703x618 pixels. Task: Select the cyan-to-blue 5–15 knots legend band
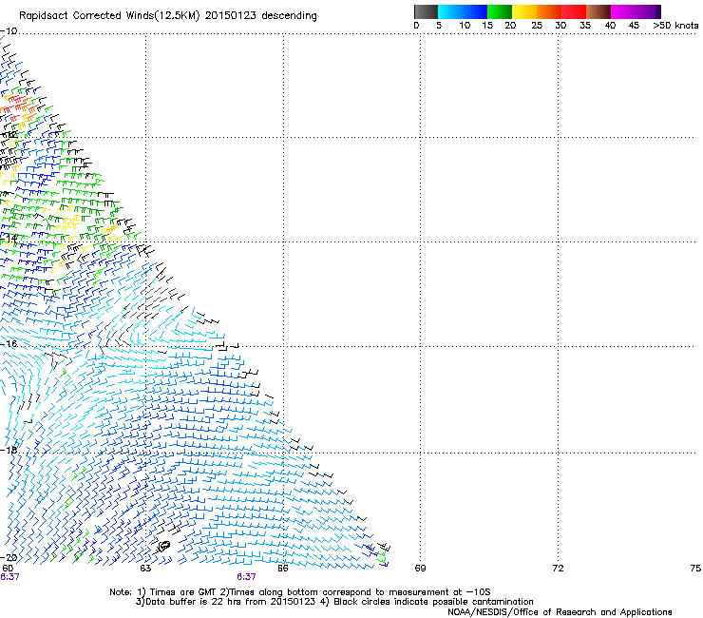click(x=463, y=11)
